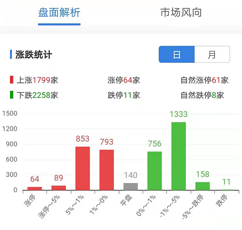The height and width of the screenshot is (230, 242).
Task: Tap the red 89 bar for 涨停~5%
Action: pos(58,188)
